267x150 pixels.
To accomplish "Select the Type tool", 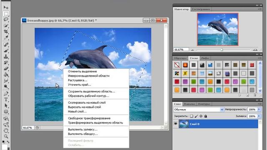I will pos(6,100).
